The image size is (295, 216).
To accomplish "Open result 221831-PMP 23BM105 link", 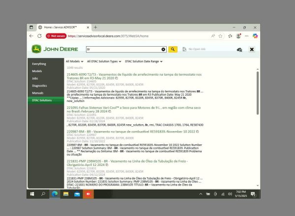I will point(127,163).
